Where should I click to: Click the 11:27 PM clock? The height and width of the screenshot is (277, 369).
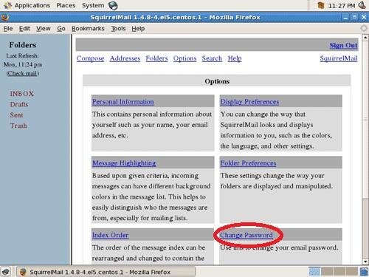click(x=342, y=6)
